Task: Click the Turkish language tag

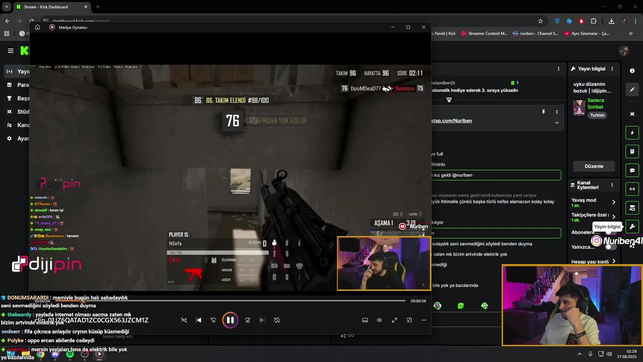Action: [x=597, y=115]
